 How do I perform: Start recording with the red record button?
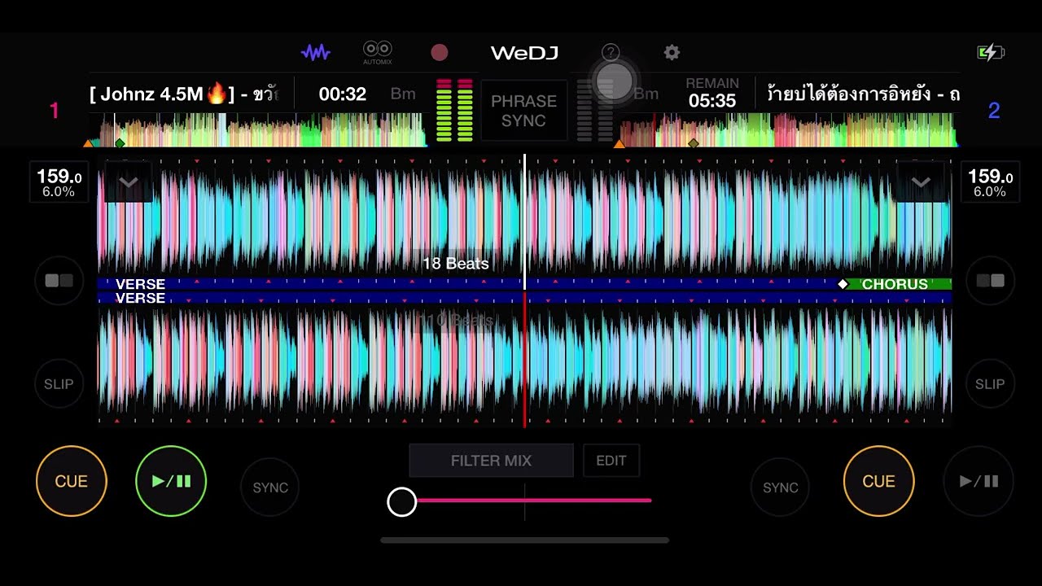440,53
